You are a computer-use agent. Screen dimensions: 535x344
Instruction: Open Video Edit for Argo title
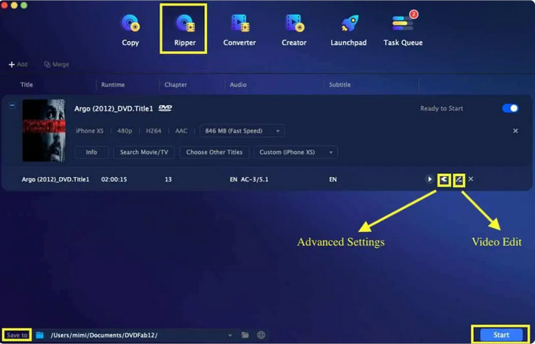point(459,179)
